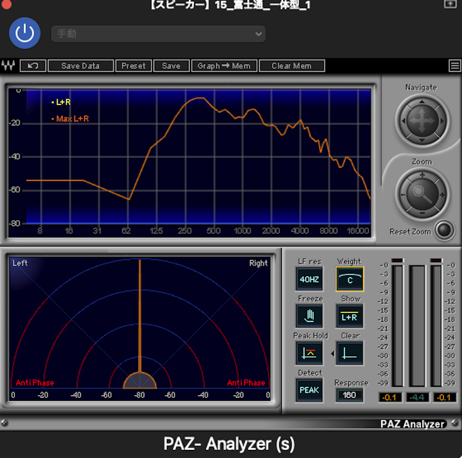
Task: Click the small arrow beside the Clear button
Action: coord(333,353)
